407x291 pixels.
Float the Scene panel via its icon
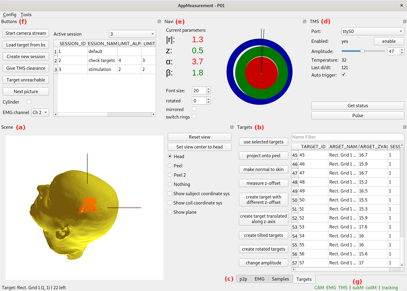(x=232, y=127)
